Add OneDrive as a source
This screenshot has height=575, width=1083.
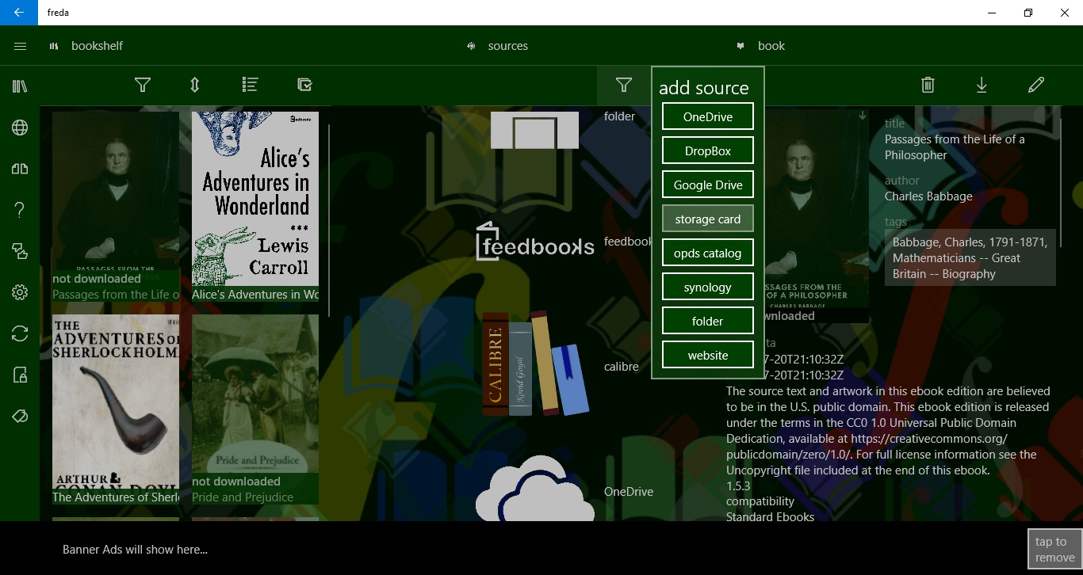[x=707, y=116]
